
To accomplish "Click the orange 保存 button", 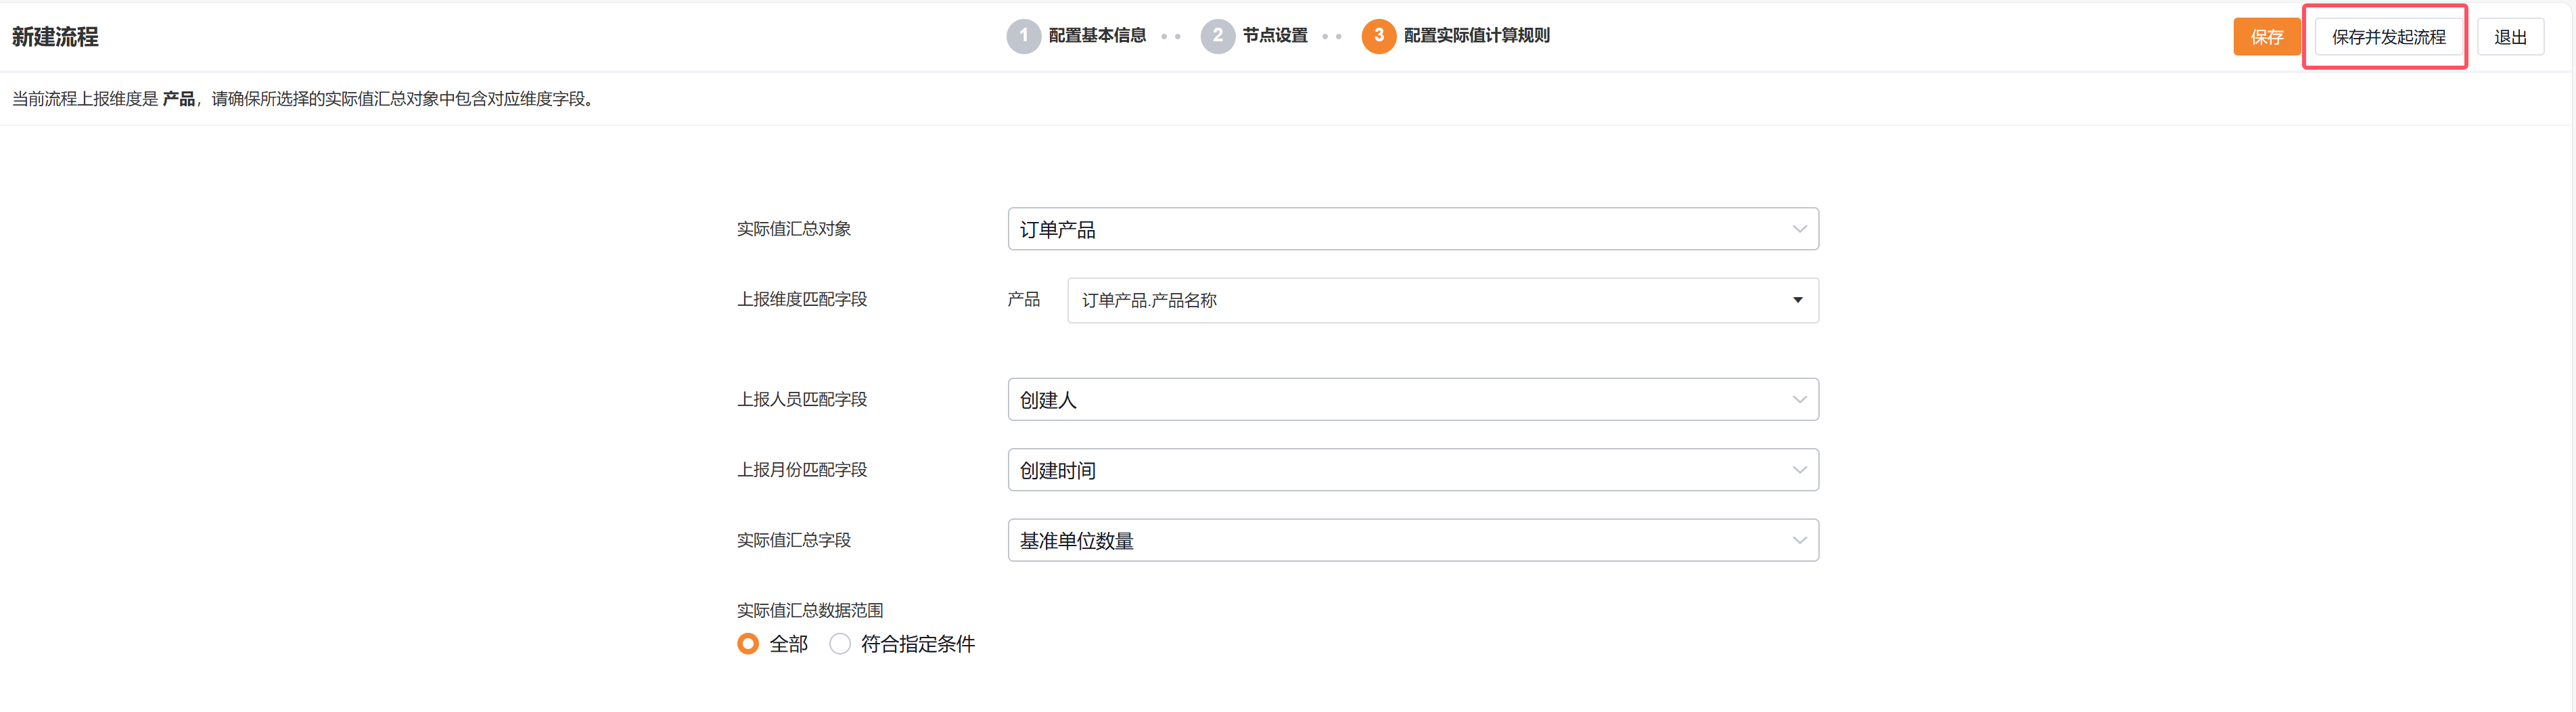I will click(x=2266, y=37).
